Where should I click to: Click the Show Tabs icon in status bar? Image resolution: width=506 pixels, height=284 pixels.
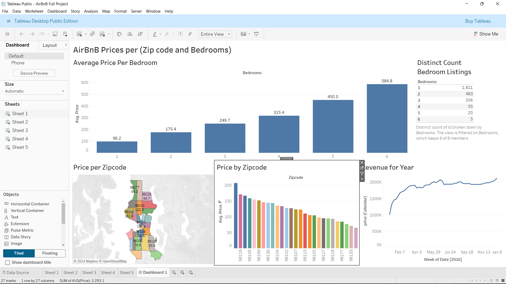point(503,281)
